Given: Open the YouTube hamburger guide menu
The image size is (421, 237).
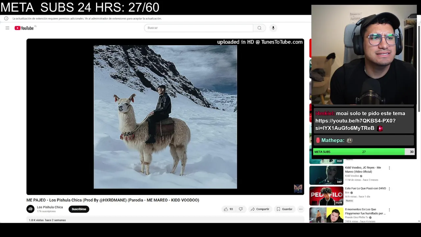Looking at the screenshot, I should (7, 28).
